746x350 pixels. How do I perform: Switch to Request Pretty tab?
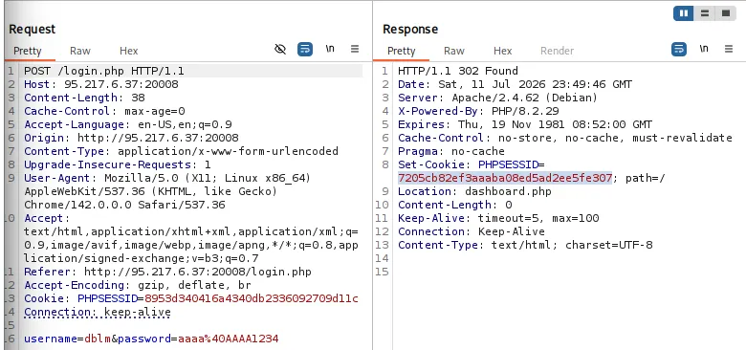pyautogui.click(x=27, y=51)
